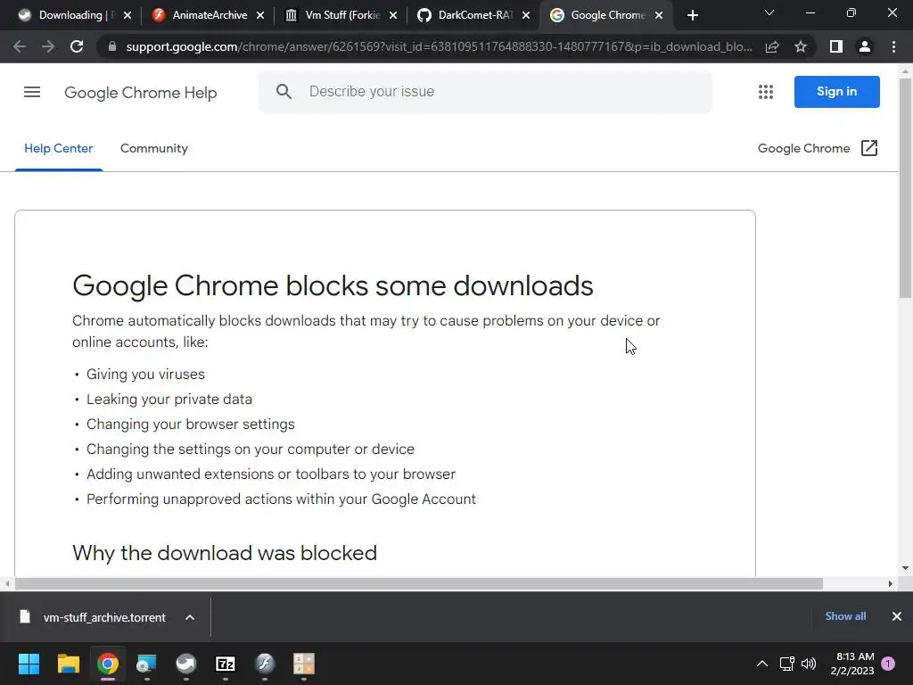Open the Google apps grid
This screenshot has width=913, height=685.
766,92
